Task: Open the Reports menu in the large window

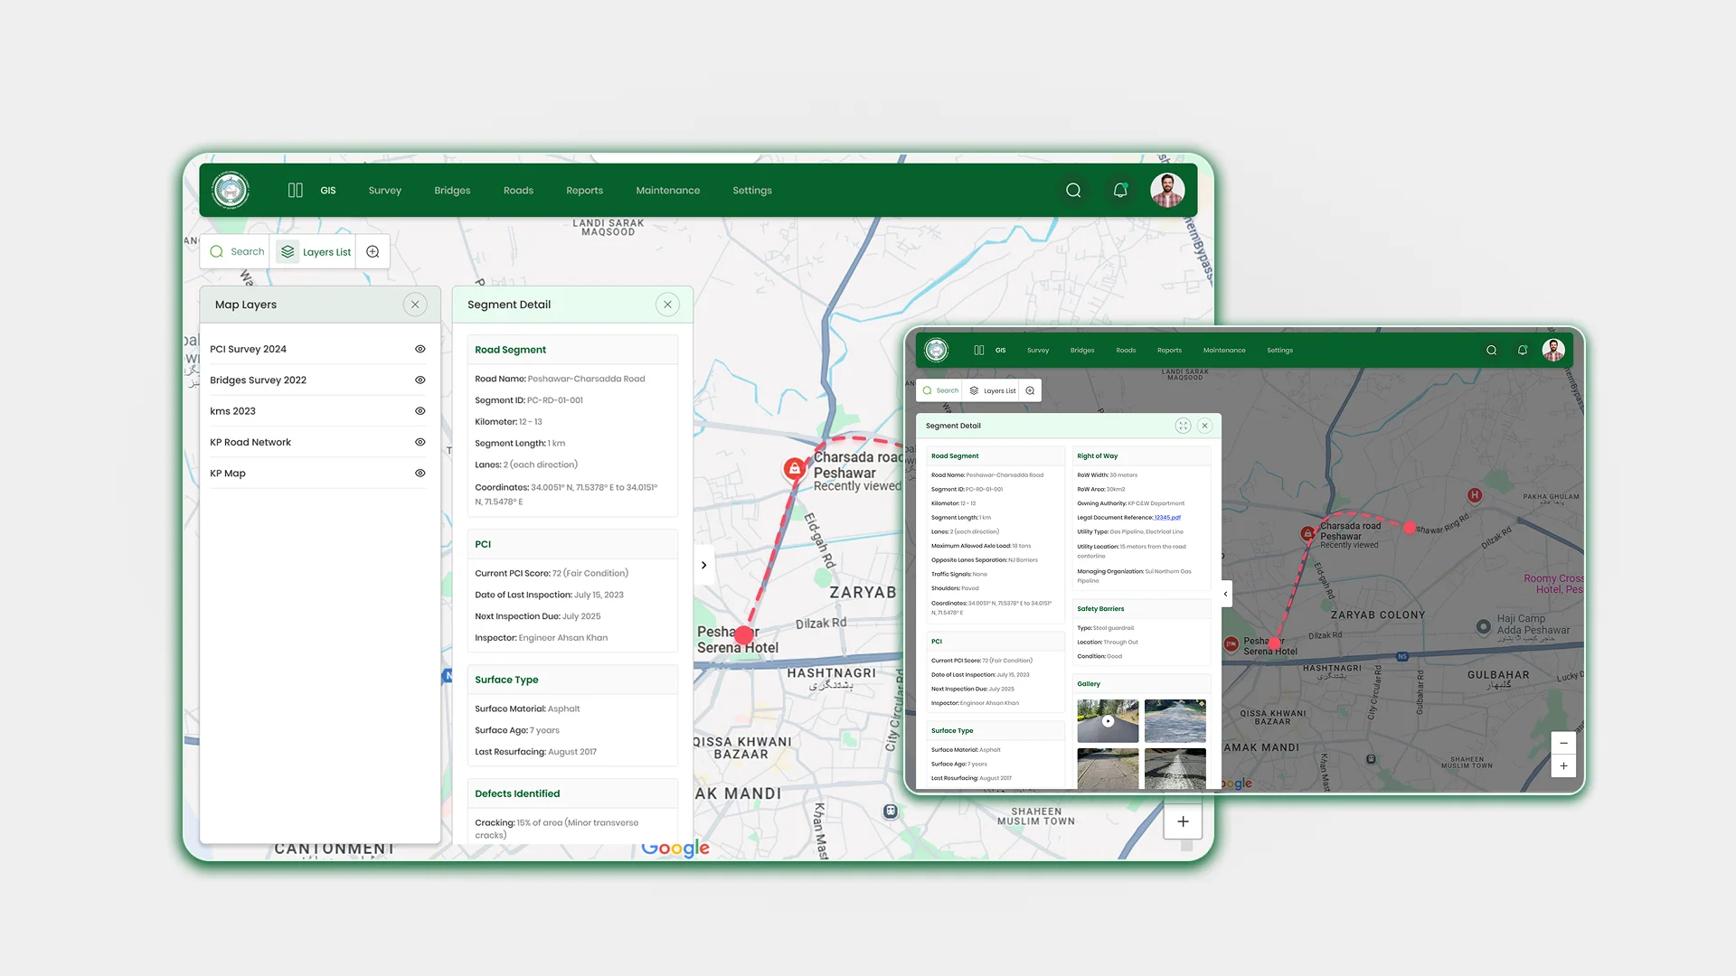Action: click(584, 191)
